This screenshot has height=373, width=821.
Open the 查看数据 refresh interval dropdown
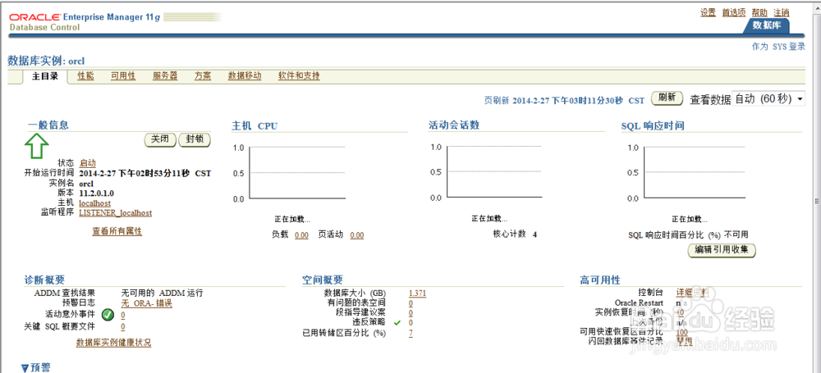(768, 99)
